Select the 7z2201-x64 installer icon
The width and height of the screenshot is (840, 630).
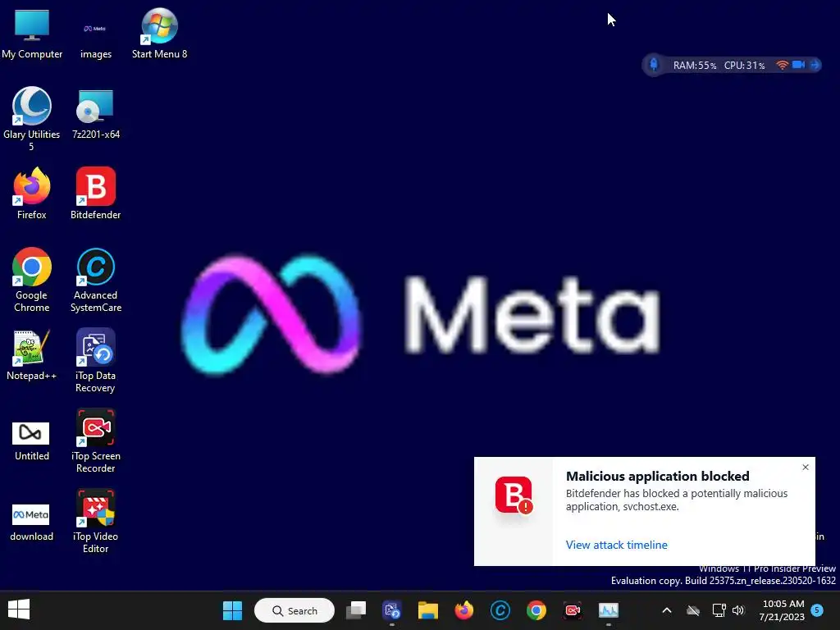pyautogui.click(x=95, y=113)
